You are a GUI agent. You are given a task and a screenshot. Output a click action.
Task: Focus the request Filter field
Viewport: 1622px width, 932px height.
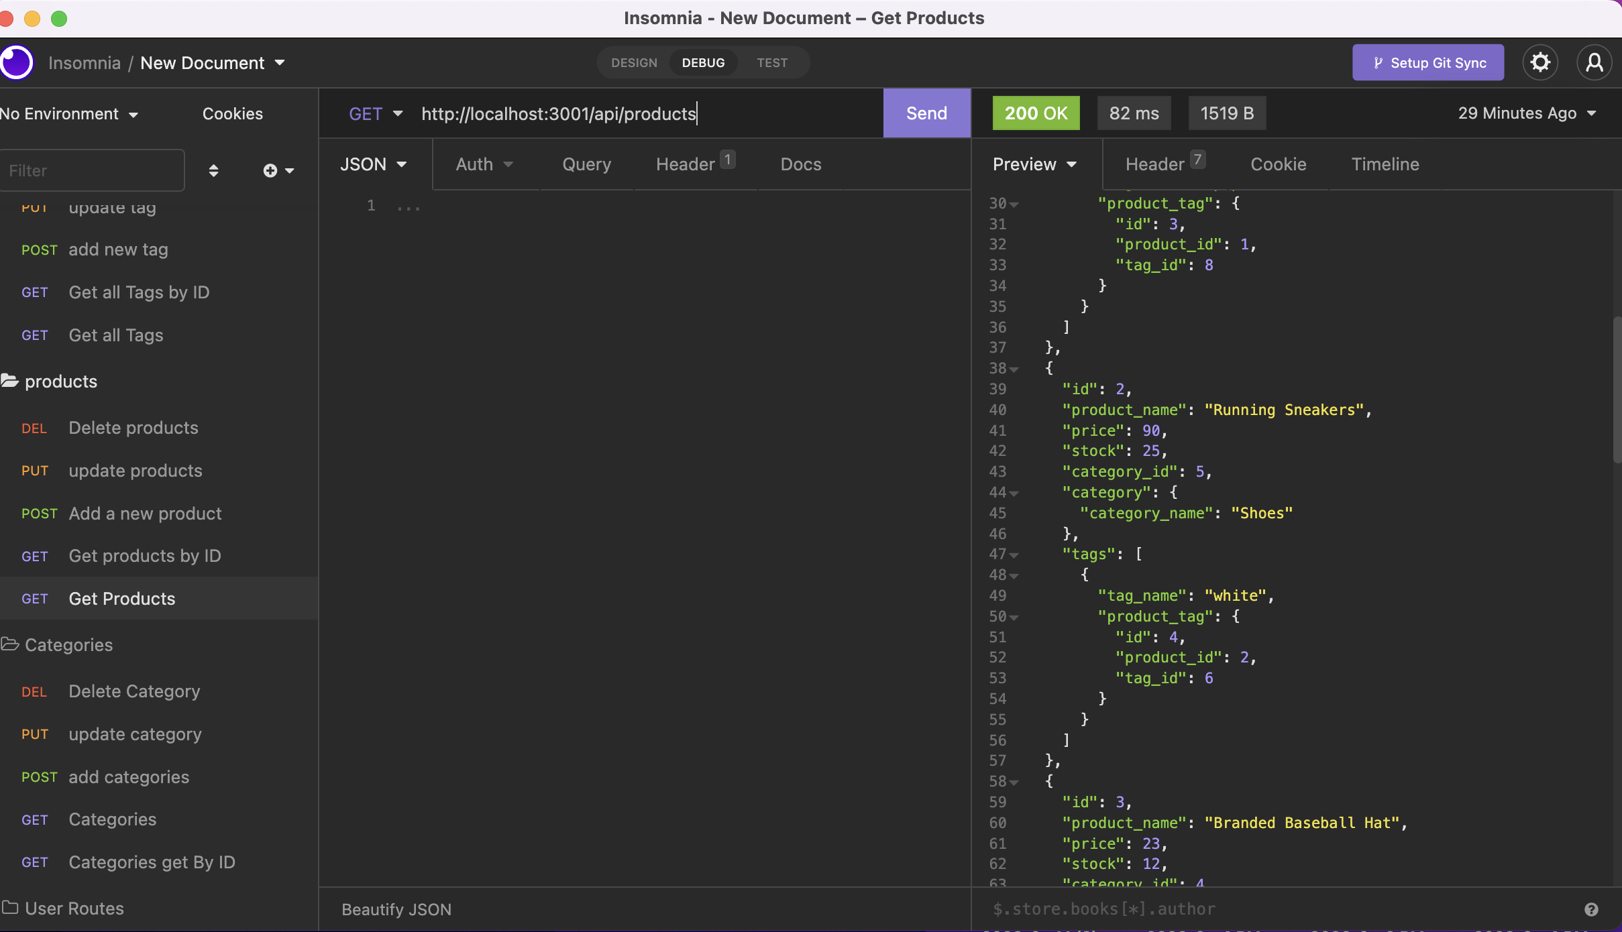pyautogui.click(x=92, y=170)
